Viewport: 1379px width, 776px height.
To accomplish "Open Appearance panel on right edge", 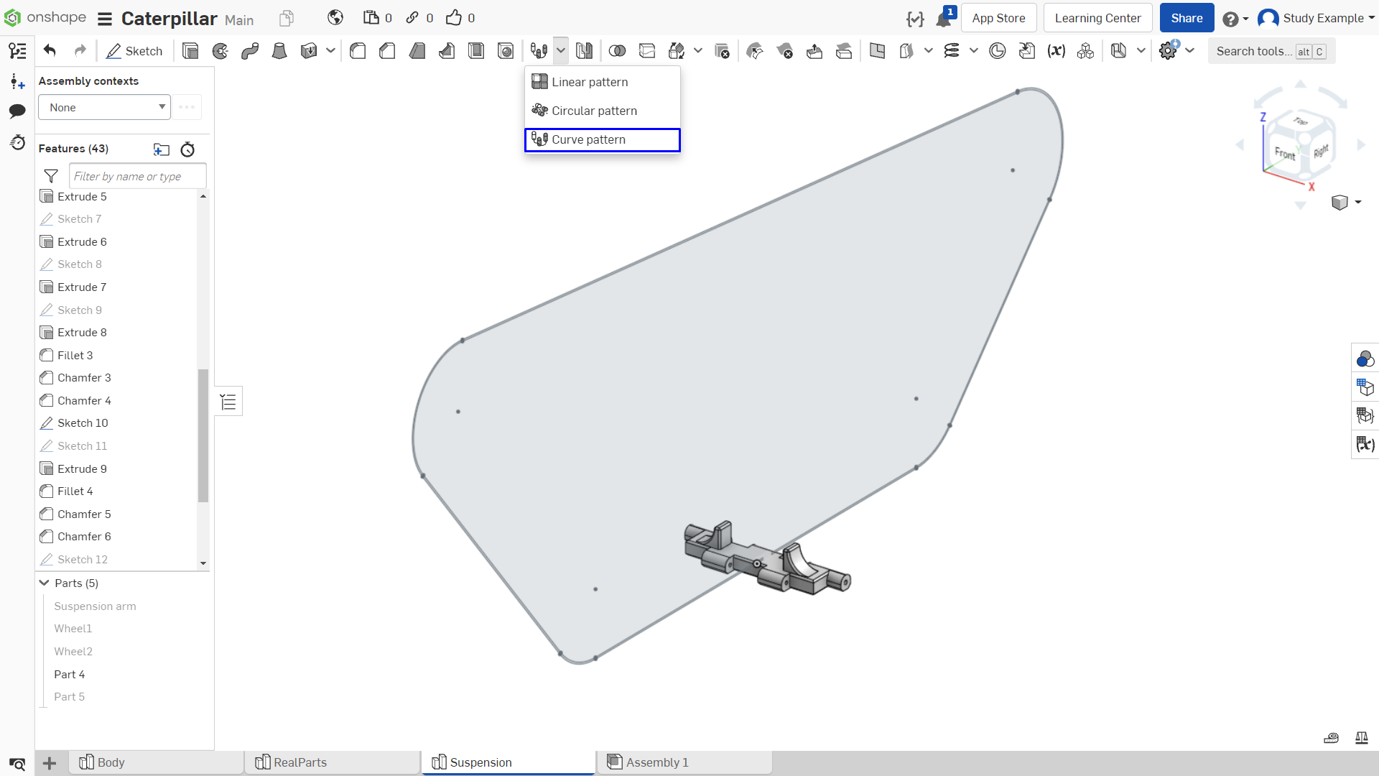I will pyautogui.click(x=1365, y=359).
